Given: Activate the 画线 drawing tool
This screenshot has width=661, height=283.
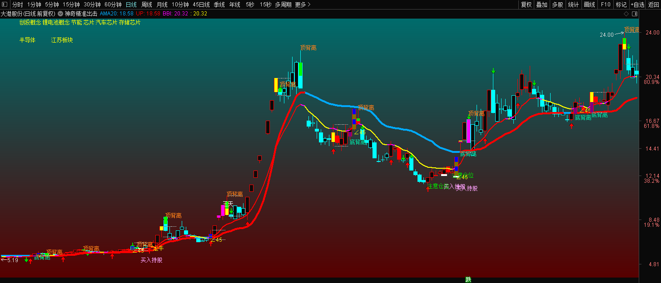Looking at the screenshot, I should [x=589, y=5].
